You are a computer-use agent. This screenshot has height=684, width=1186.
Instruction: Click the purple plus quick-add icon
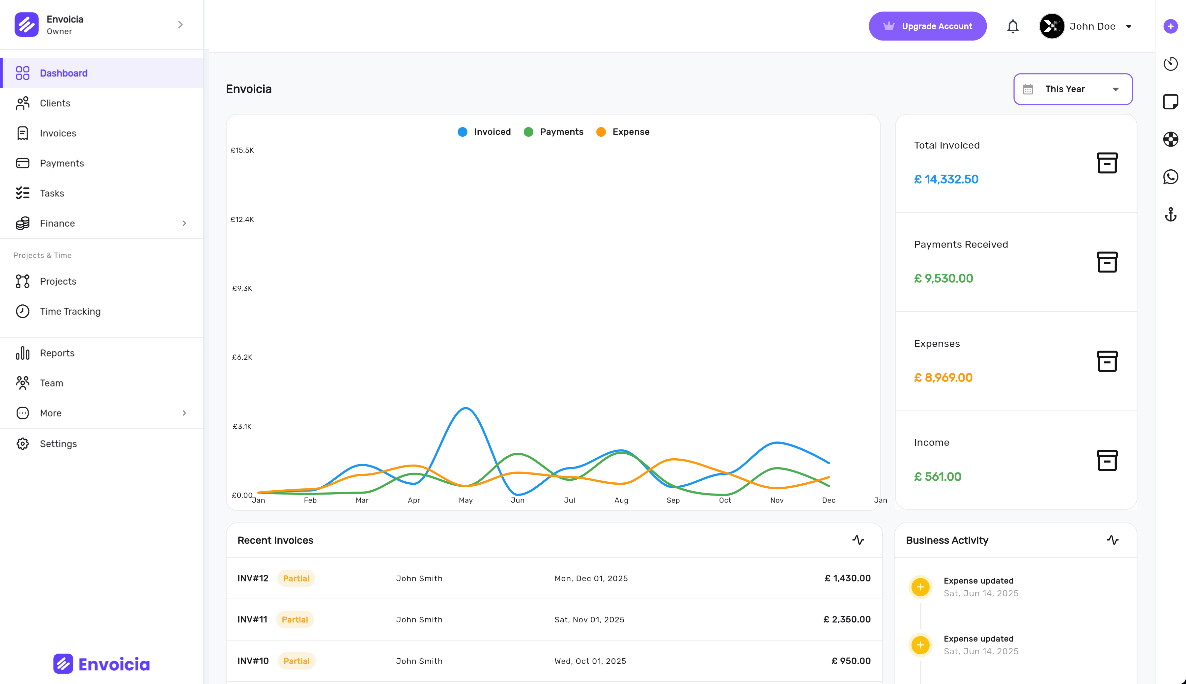pos(1170,26)
